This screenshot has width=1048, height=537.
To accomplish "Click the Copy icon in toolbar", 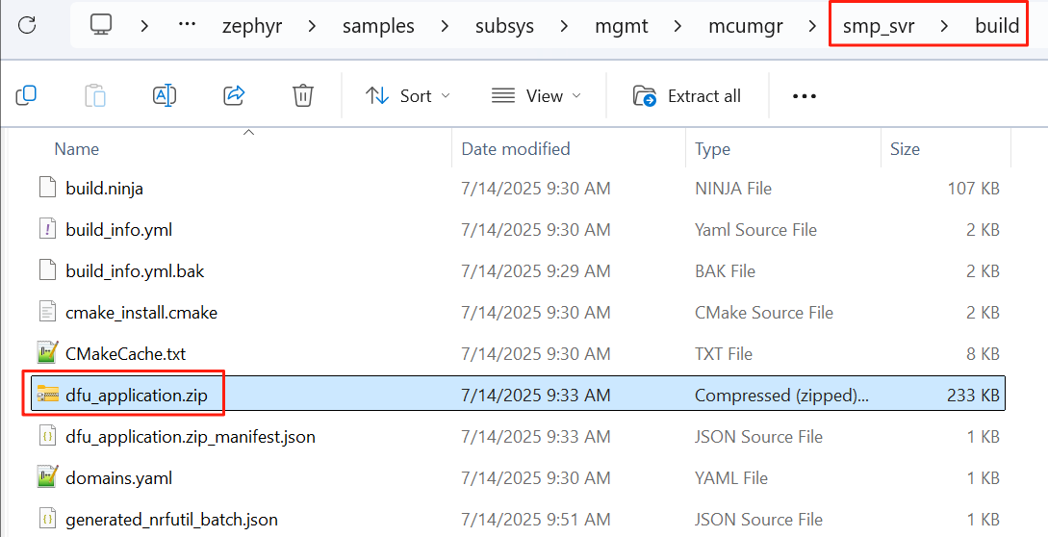I will click(x=26, y=95).
